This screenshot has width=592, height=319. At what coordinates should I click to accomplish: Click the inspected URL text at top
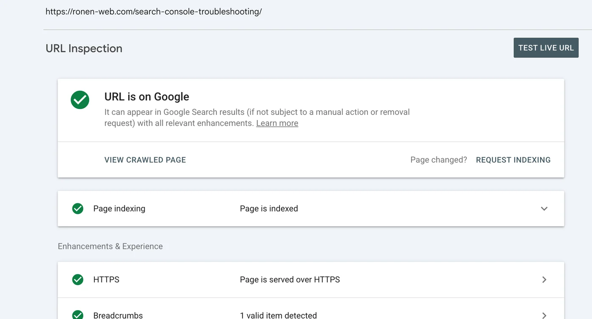pos(153,12)
